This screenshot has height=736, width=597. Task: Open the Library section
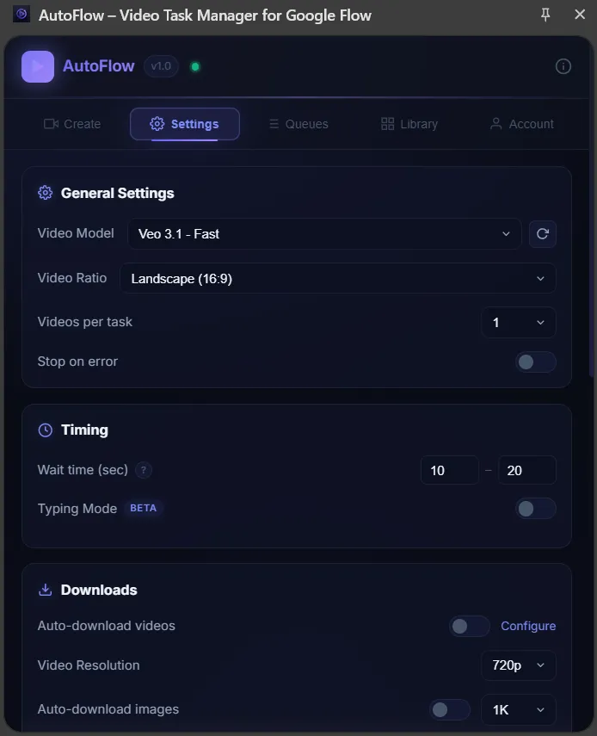click(x=409, y=124)
